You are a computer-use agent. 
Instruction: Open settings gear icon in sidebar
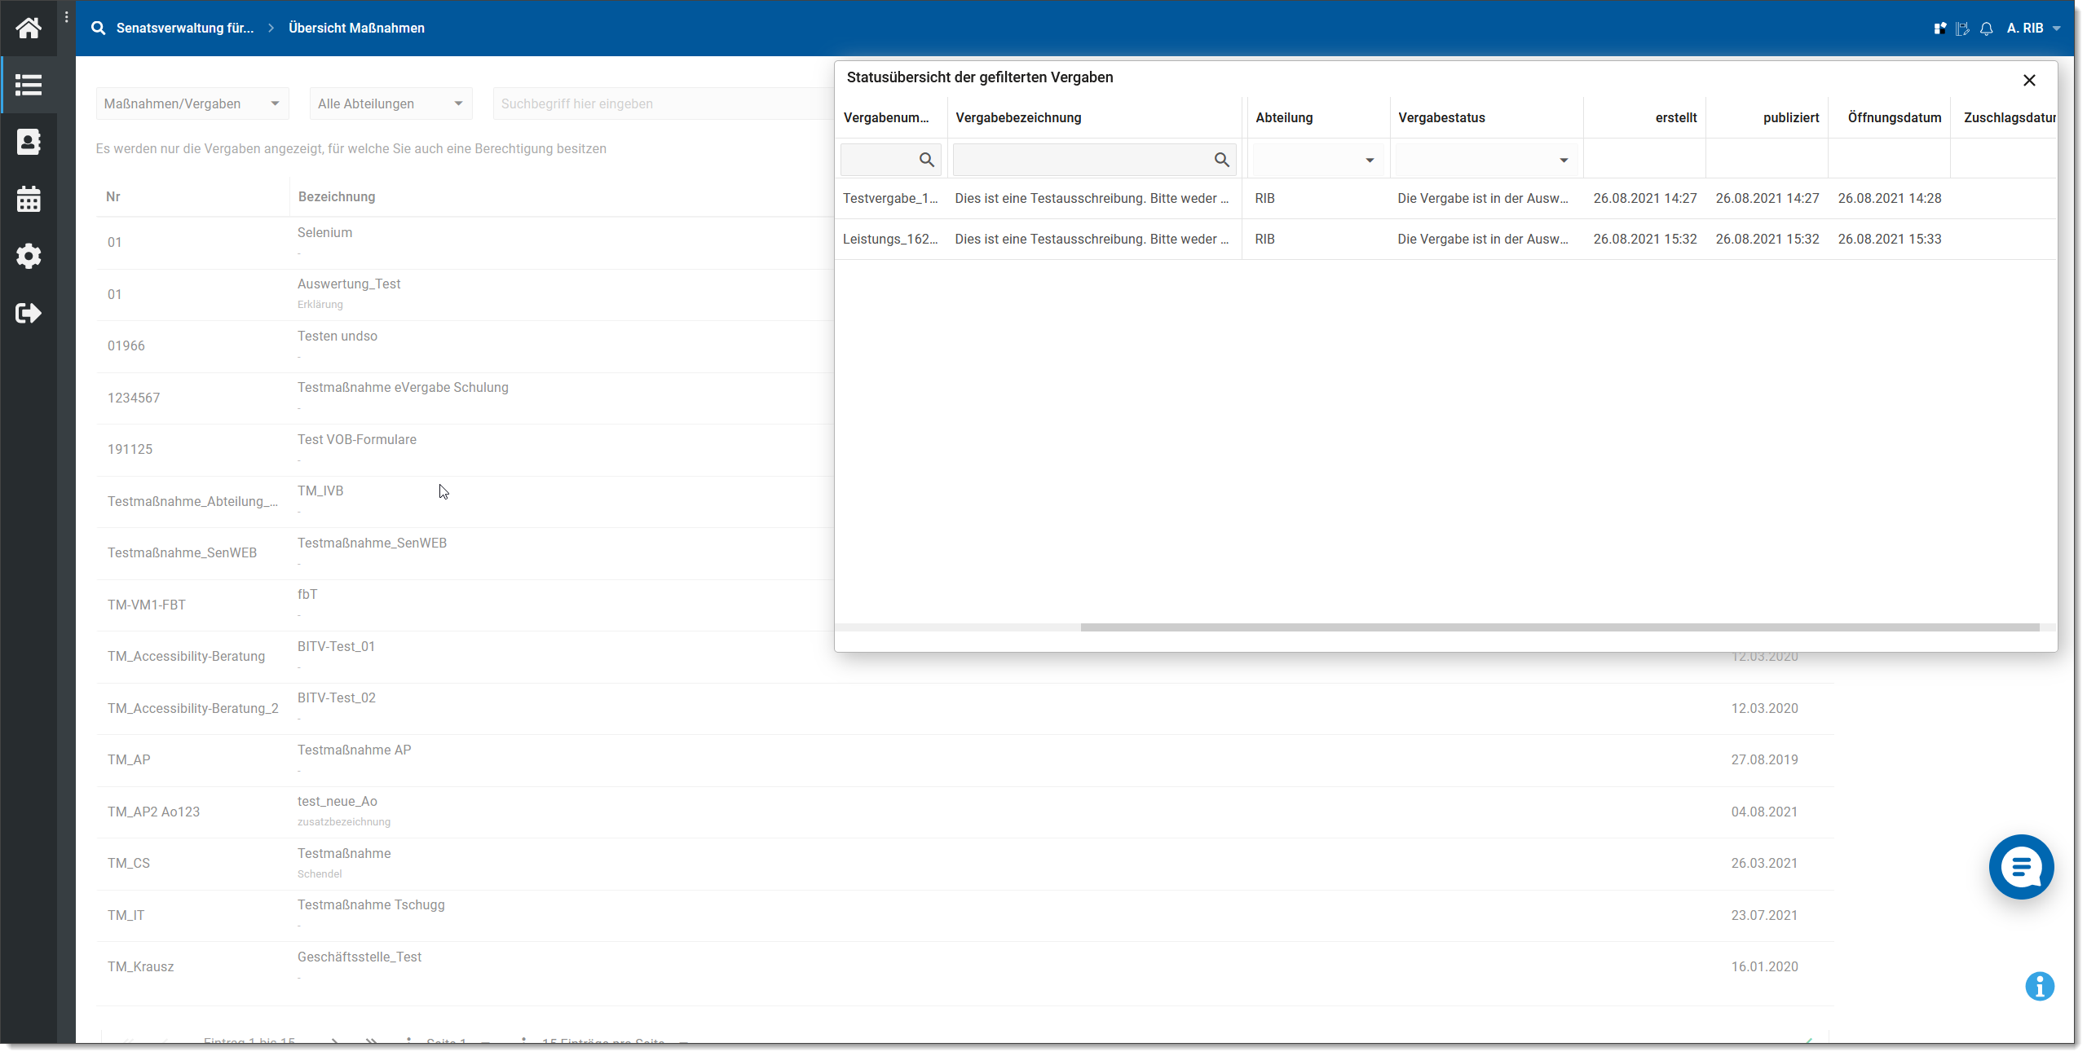[29, 256]
